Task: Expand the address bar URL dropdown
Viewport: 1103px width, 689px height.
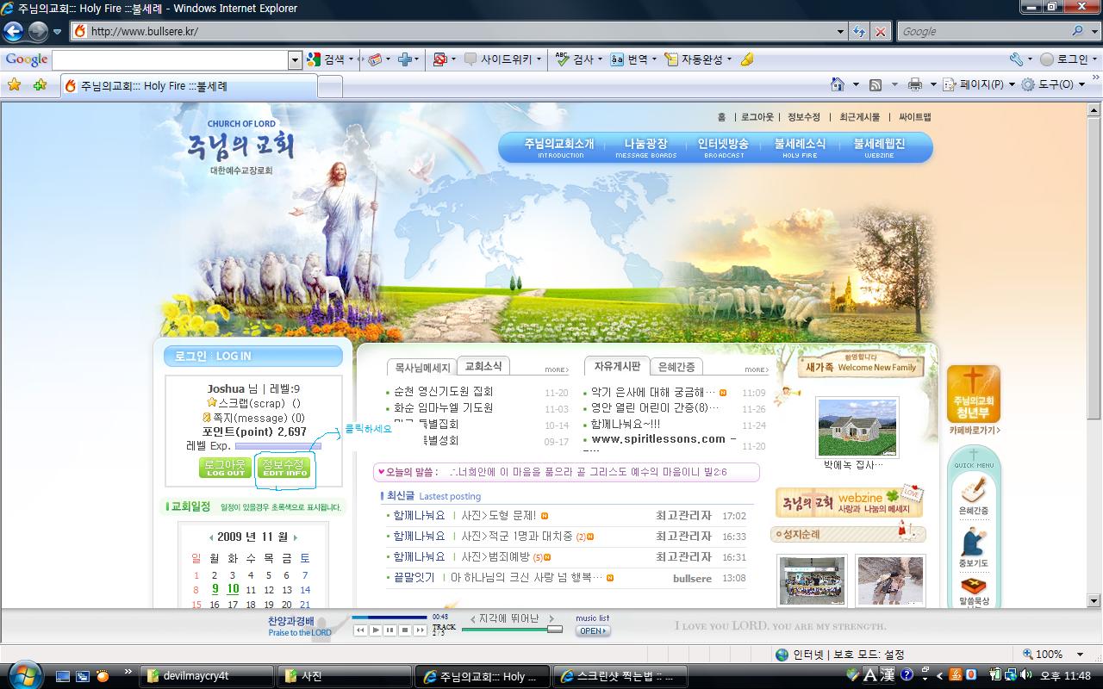Action: click(x=841, y=31)
